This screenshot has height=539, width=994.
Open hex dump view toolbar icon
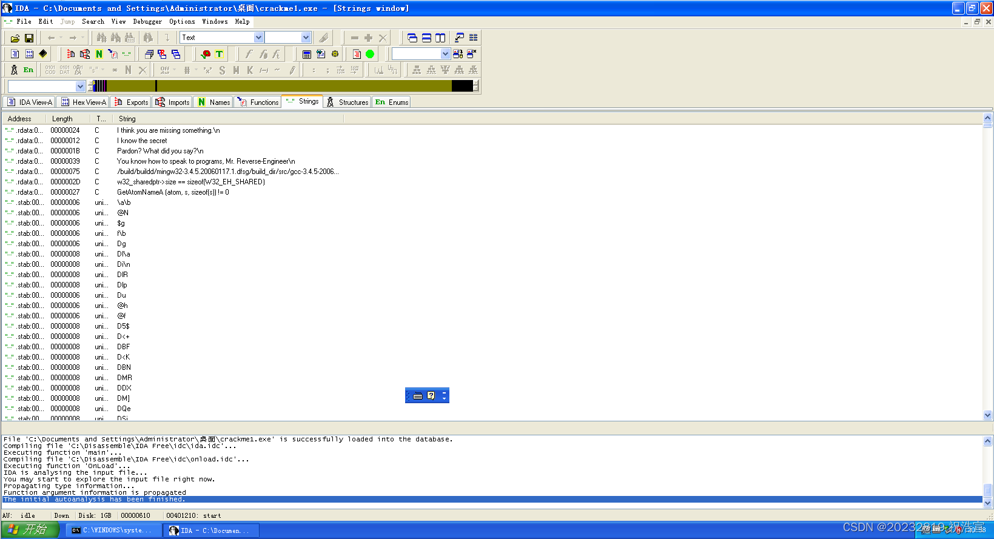click(x=29, y=54)
